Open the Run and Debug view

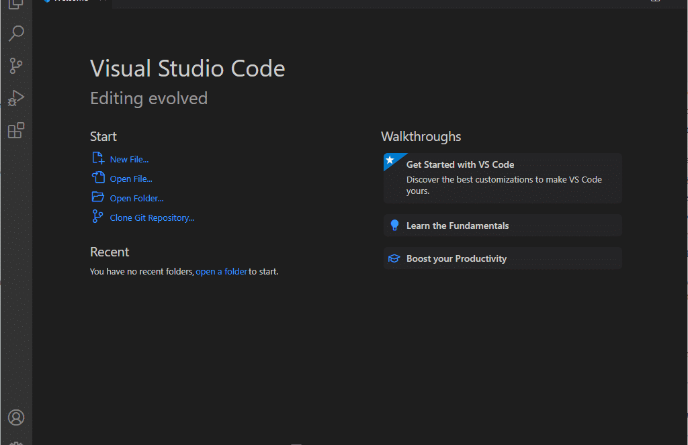click(16, 98)
